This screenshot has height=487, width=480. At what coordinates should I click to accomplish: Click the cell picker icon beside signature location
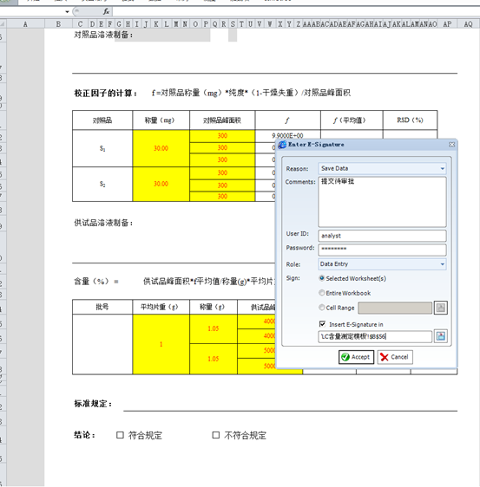click(440, 336)
